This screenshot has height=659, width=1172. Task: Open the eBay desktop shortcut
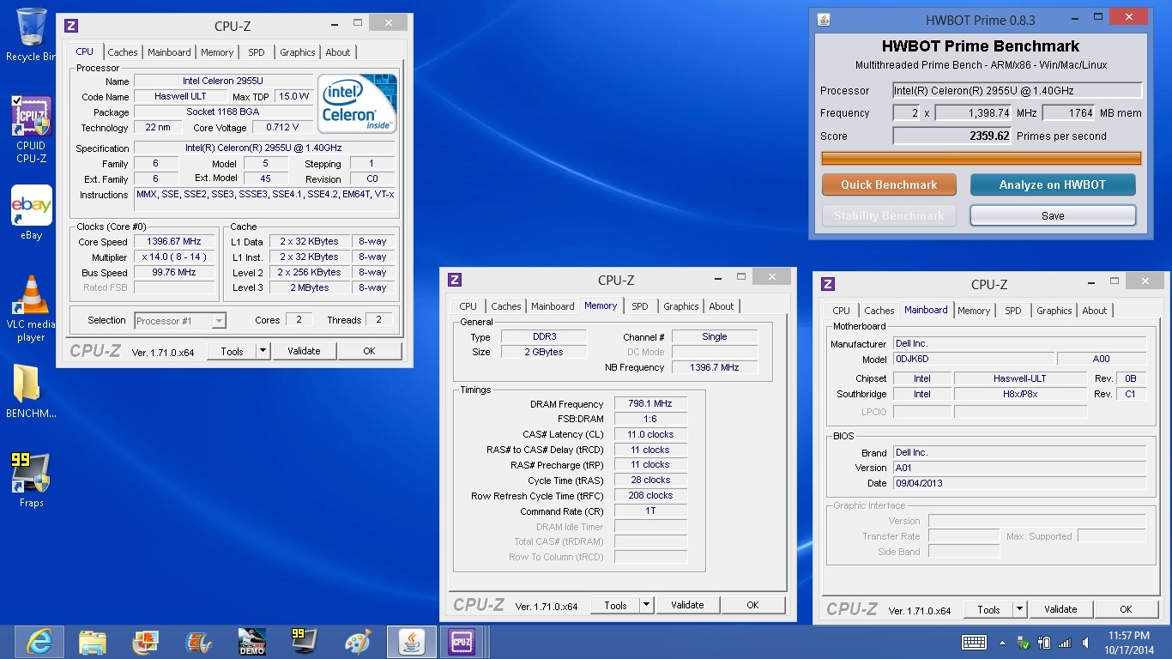[x=31, y=212]
